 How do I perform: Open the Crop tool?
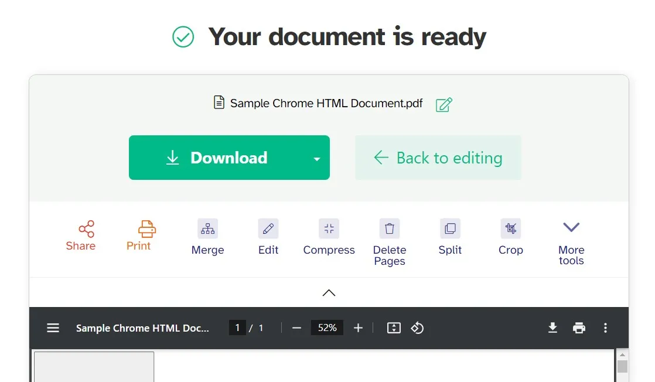click(x=510, y=236)
